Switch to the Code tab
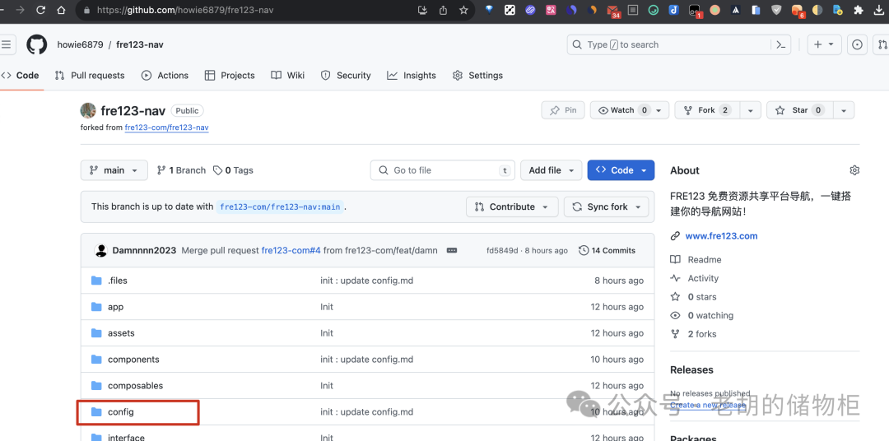 coord(21,76)
